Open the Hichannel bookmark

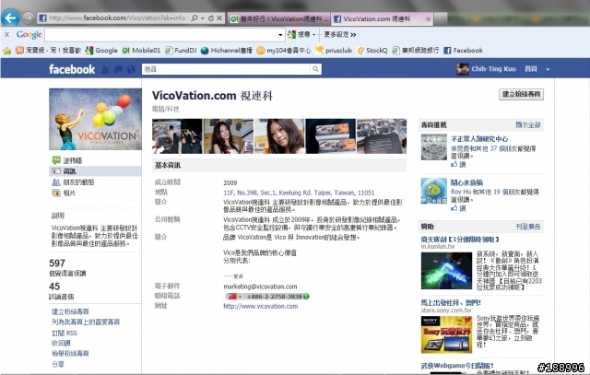[227, 51]
